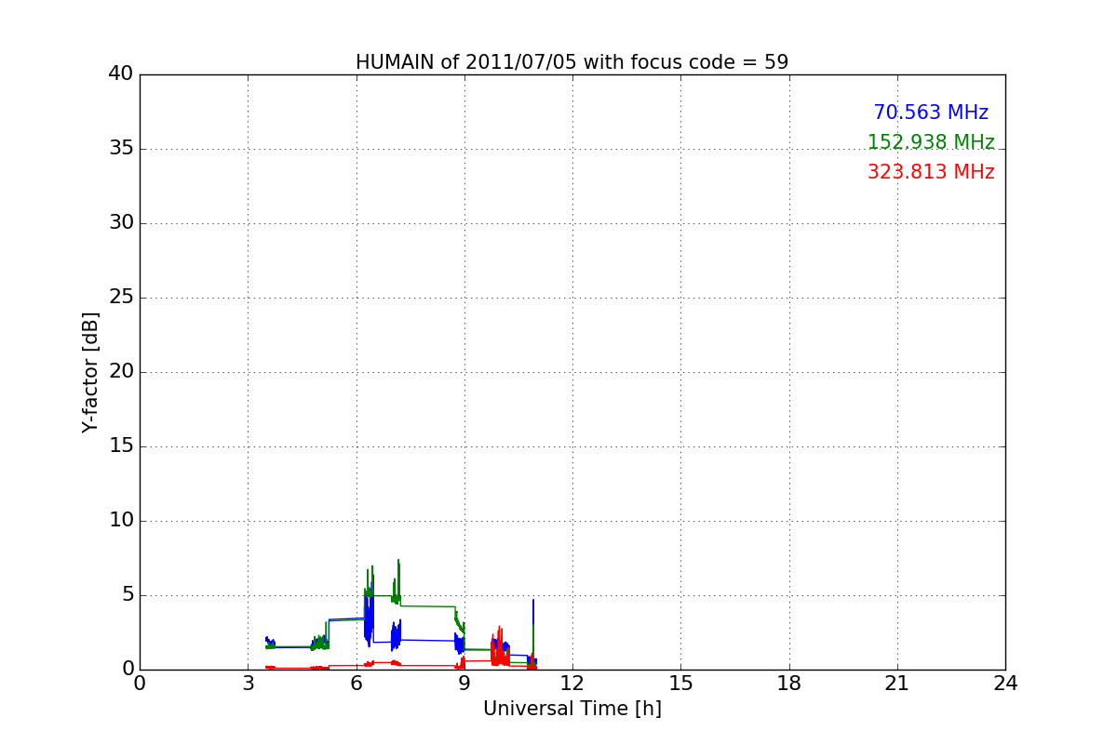Click y-axis tick label '30'
1117x744 pixels.
coord(121,223)
